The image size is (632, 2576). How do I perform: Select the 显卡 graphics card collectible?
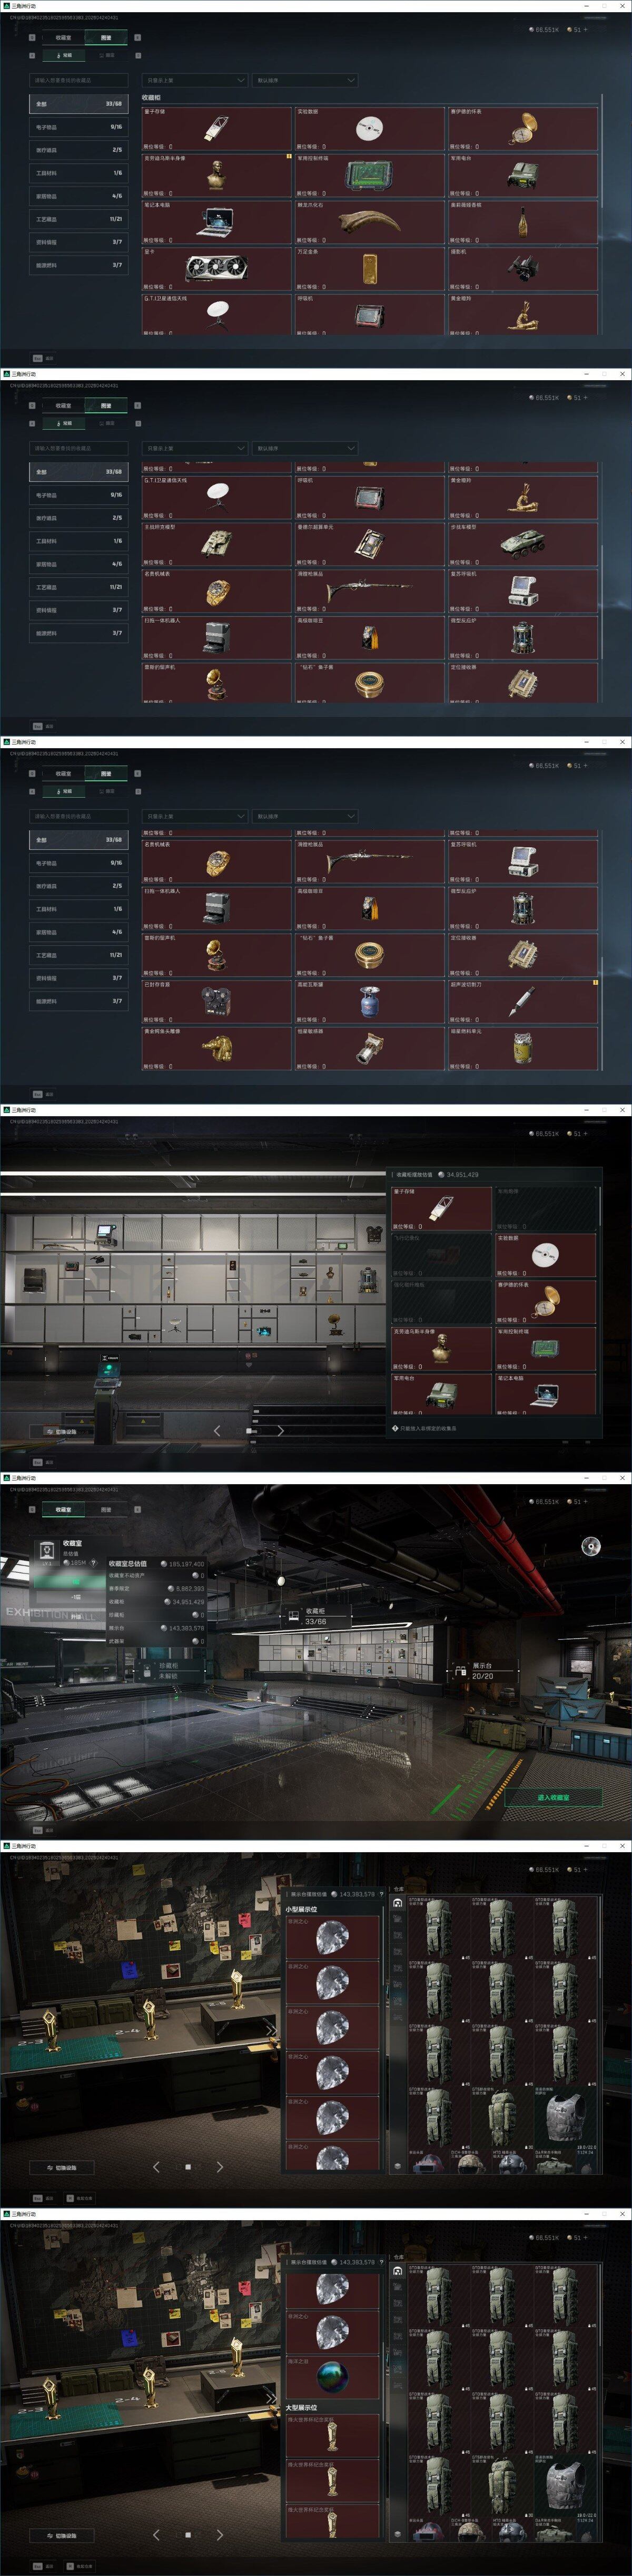point(216,269)
